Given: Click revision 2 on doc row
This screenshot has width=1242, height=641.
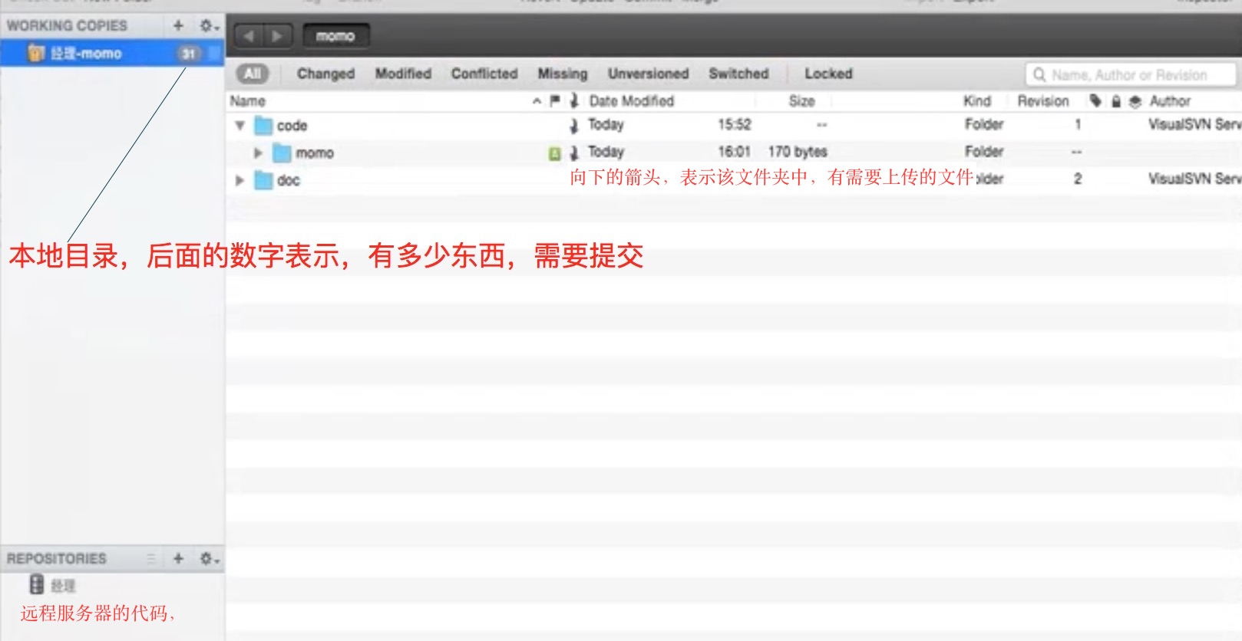Looking at the screenshot, I should point(1078,179).
